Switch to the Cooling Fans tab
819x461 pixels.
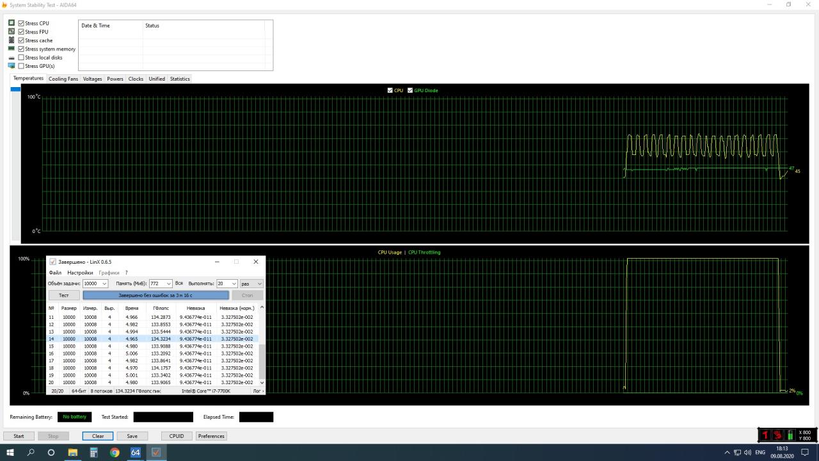click(x=63, y=79)
